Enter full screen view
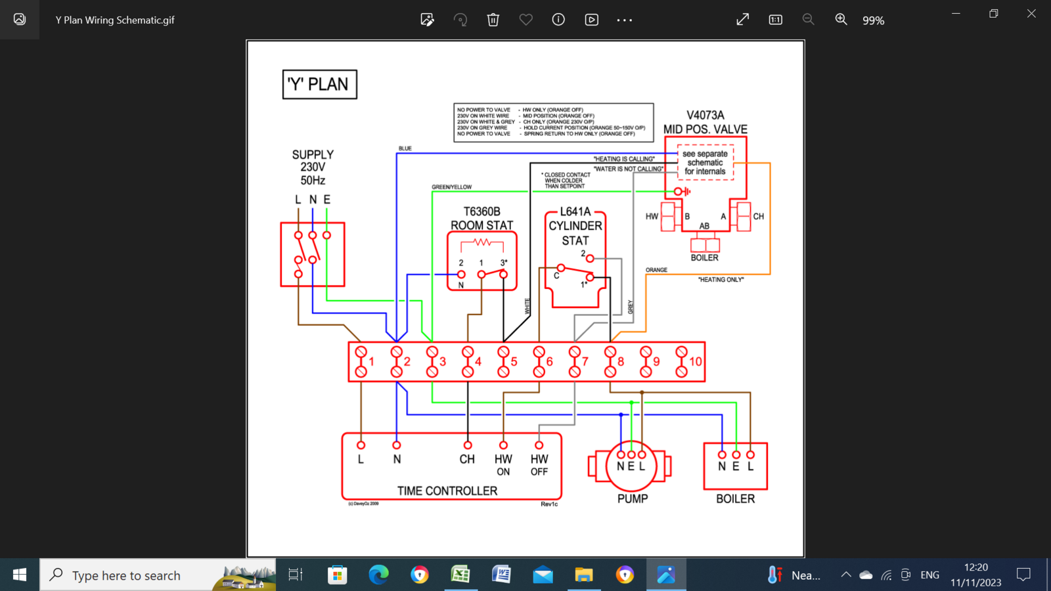1051x591 pixels. [742, 20]
